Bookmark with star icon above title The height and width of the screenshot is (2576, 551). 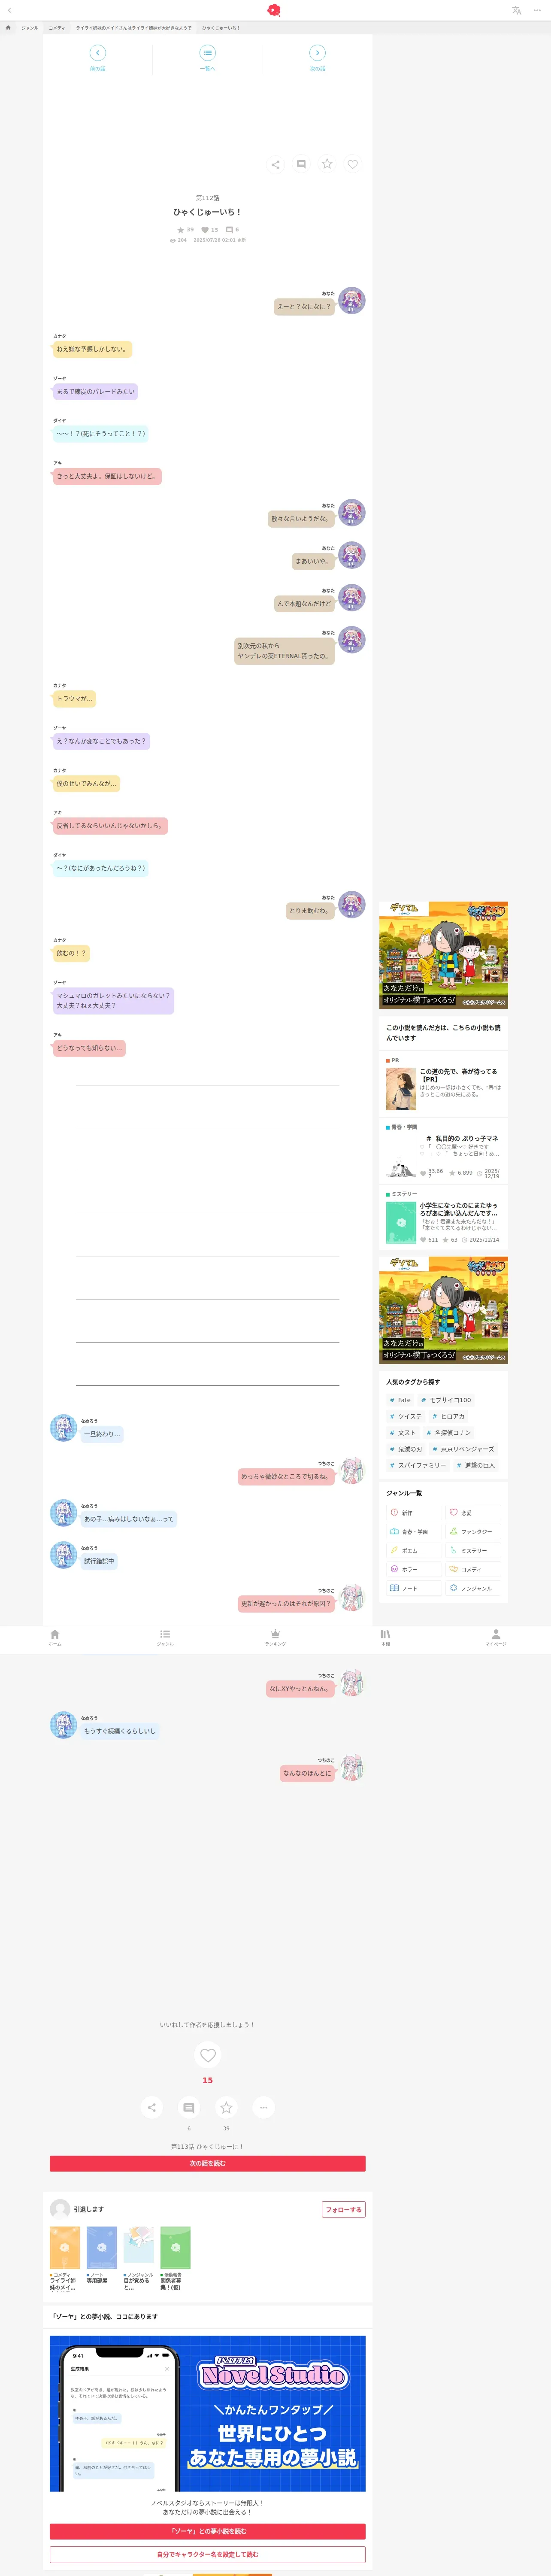pos(327,164)
